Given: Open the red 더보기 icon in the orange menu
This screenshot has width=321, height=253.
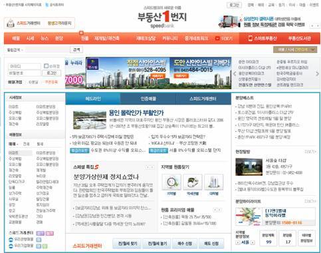Looking at the screenshot, I should 217,39.
